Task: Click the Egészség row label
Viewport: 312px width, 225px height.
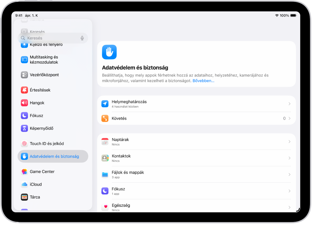Action: [x=121, y=205]
